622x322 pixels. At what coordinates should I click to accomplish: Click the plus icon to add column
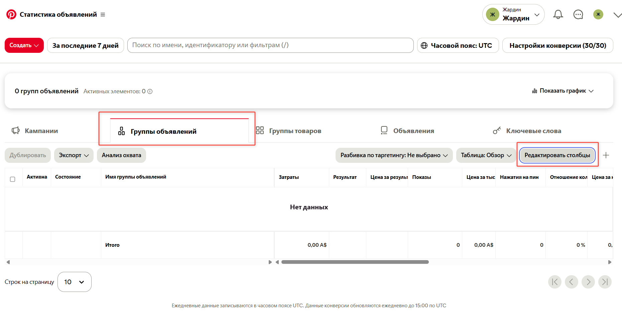click(x=606, y=155)
